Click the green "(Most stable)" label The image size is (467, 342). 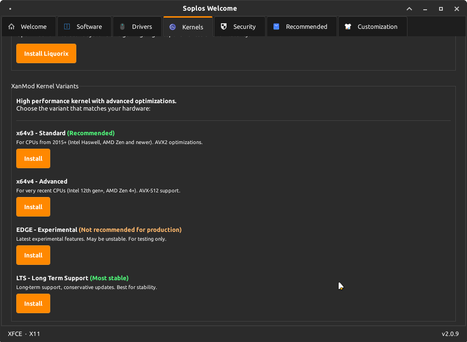(109, 278)
